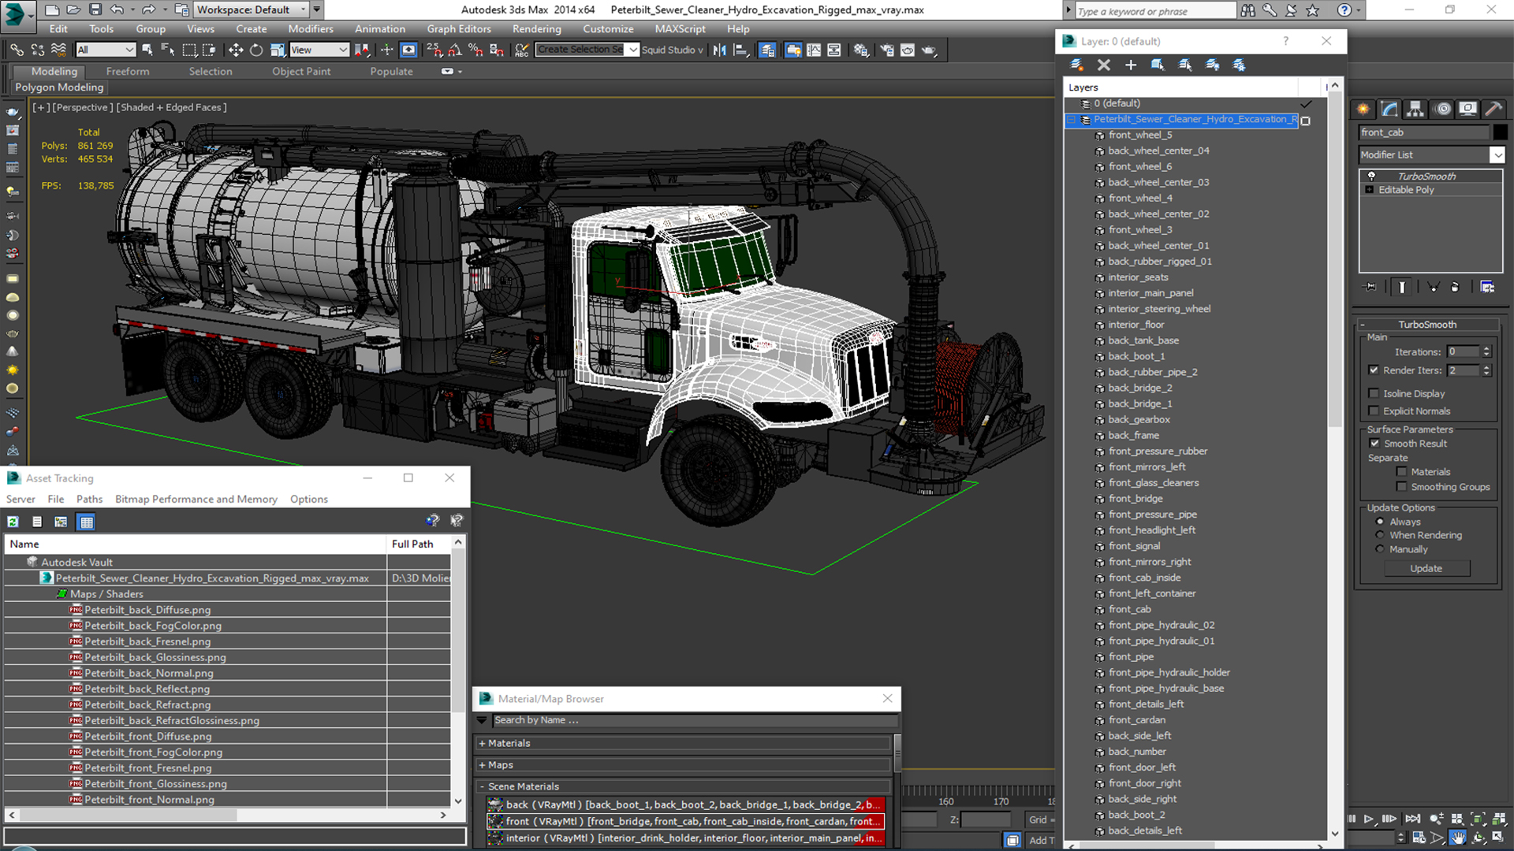
Task: Click the Select and Link tool
Action: pyautogui.click(x=17, y=50)
